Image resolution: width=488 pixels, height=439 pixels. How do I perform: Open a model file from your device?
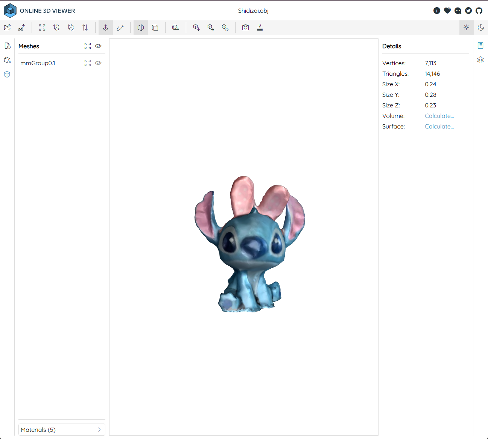pyautogui.click(x=7, y=28)
